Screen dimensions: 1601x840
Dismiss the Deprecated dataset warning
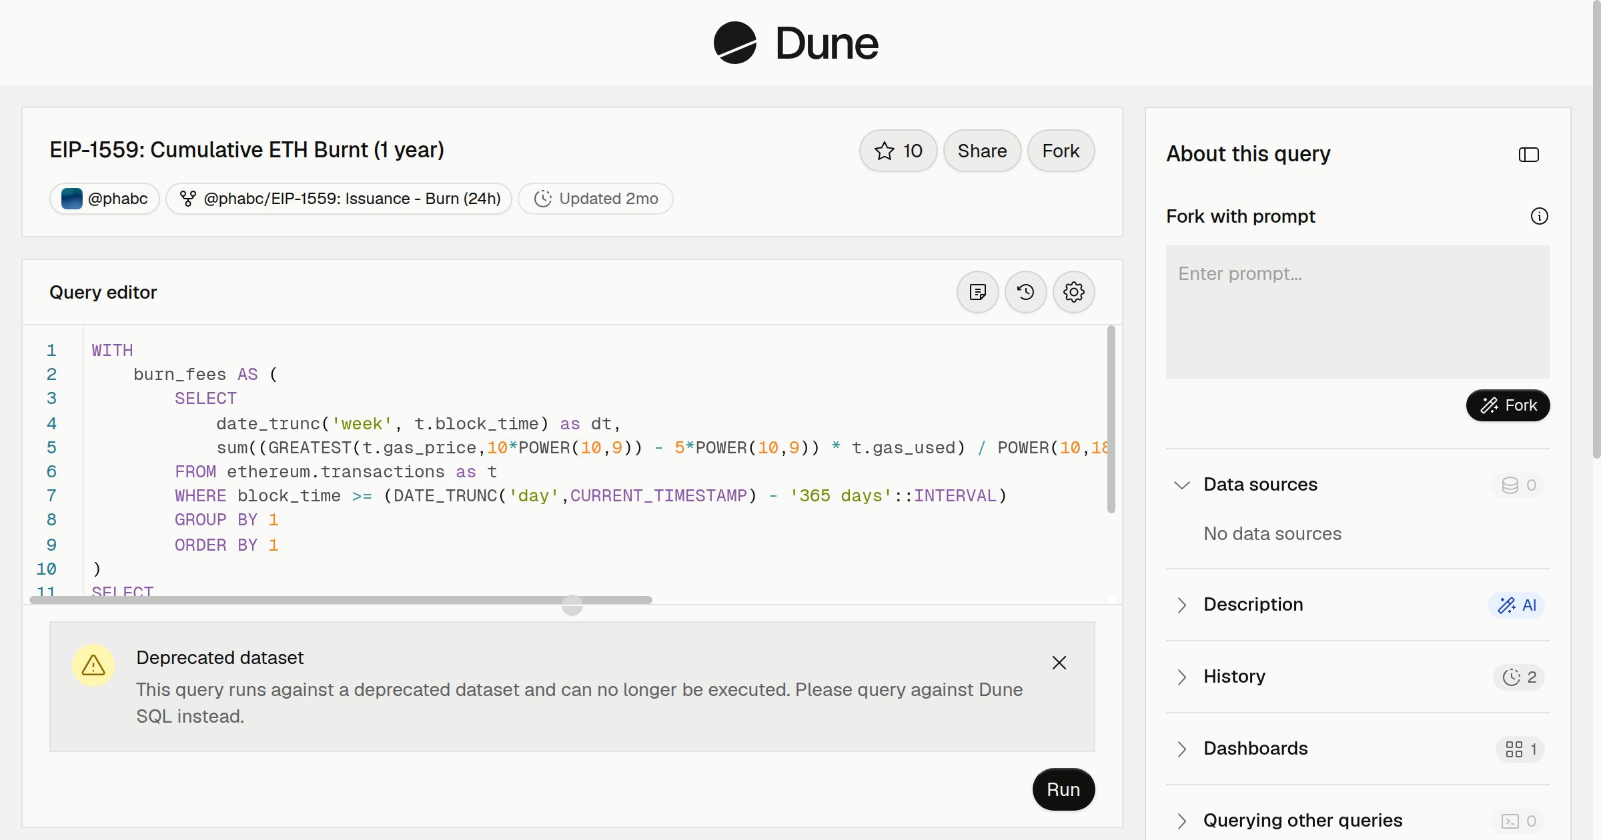(x=1059, y=663)
